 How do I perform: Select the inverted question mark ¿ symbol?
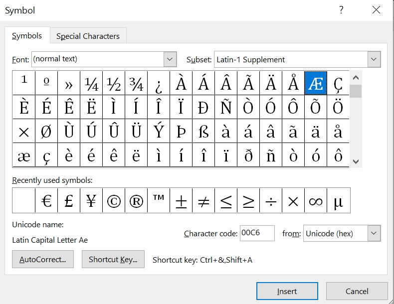click(159, 83)
